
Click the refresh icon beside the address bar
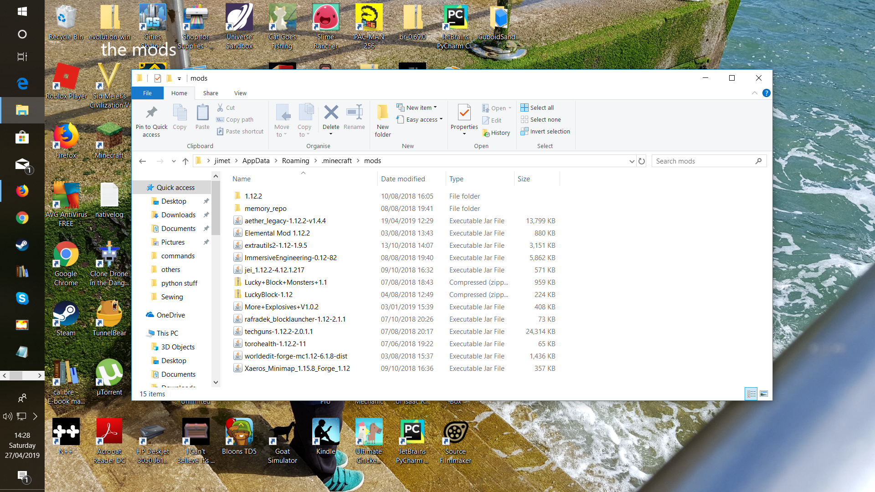click(642, 161)
